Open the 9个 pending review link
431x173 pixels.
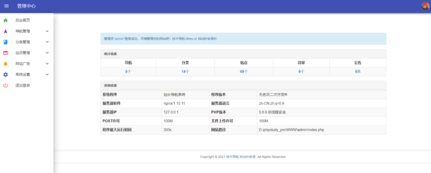click(x=301, y=72)
